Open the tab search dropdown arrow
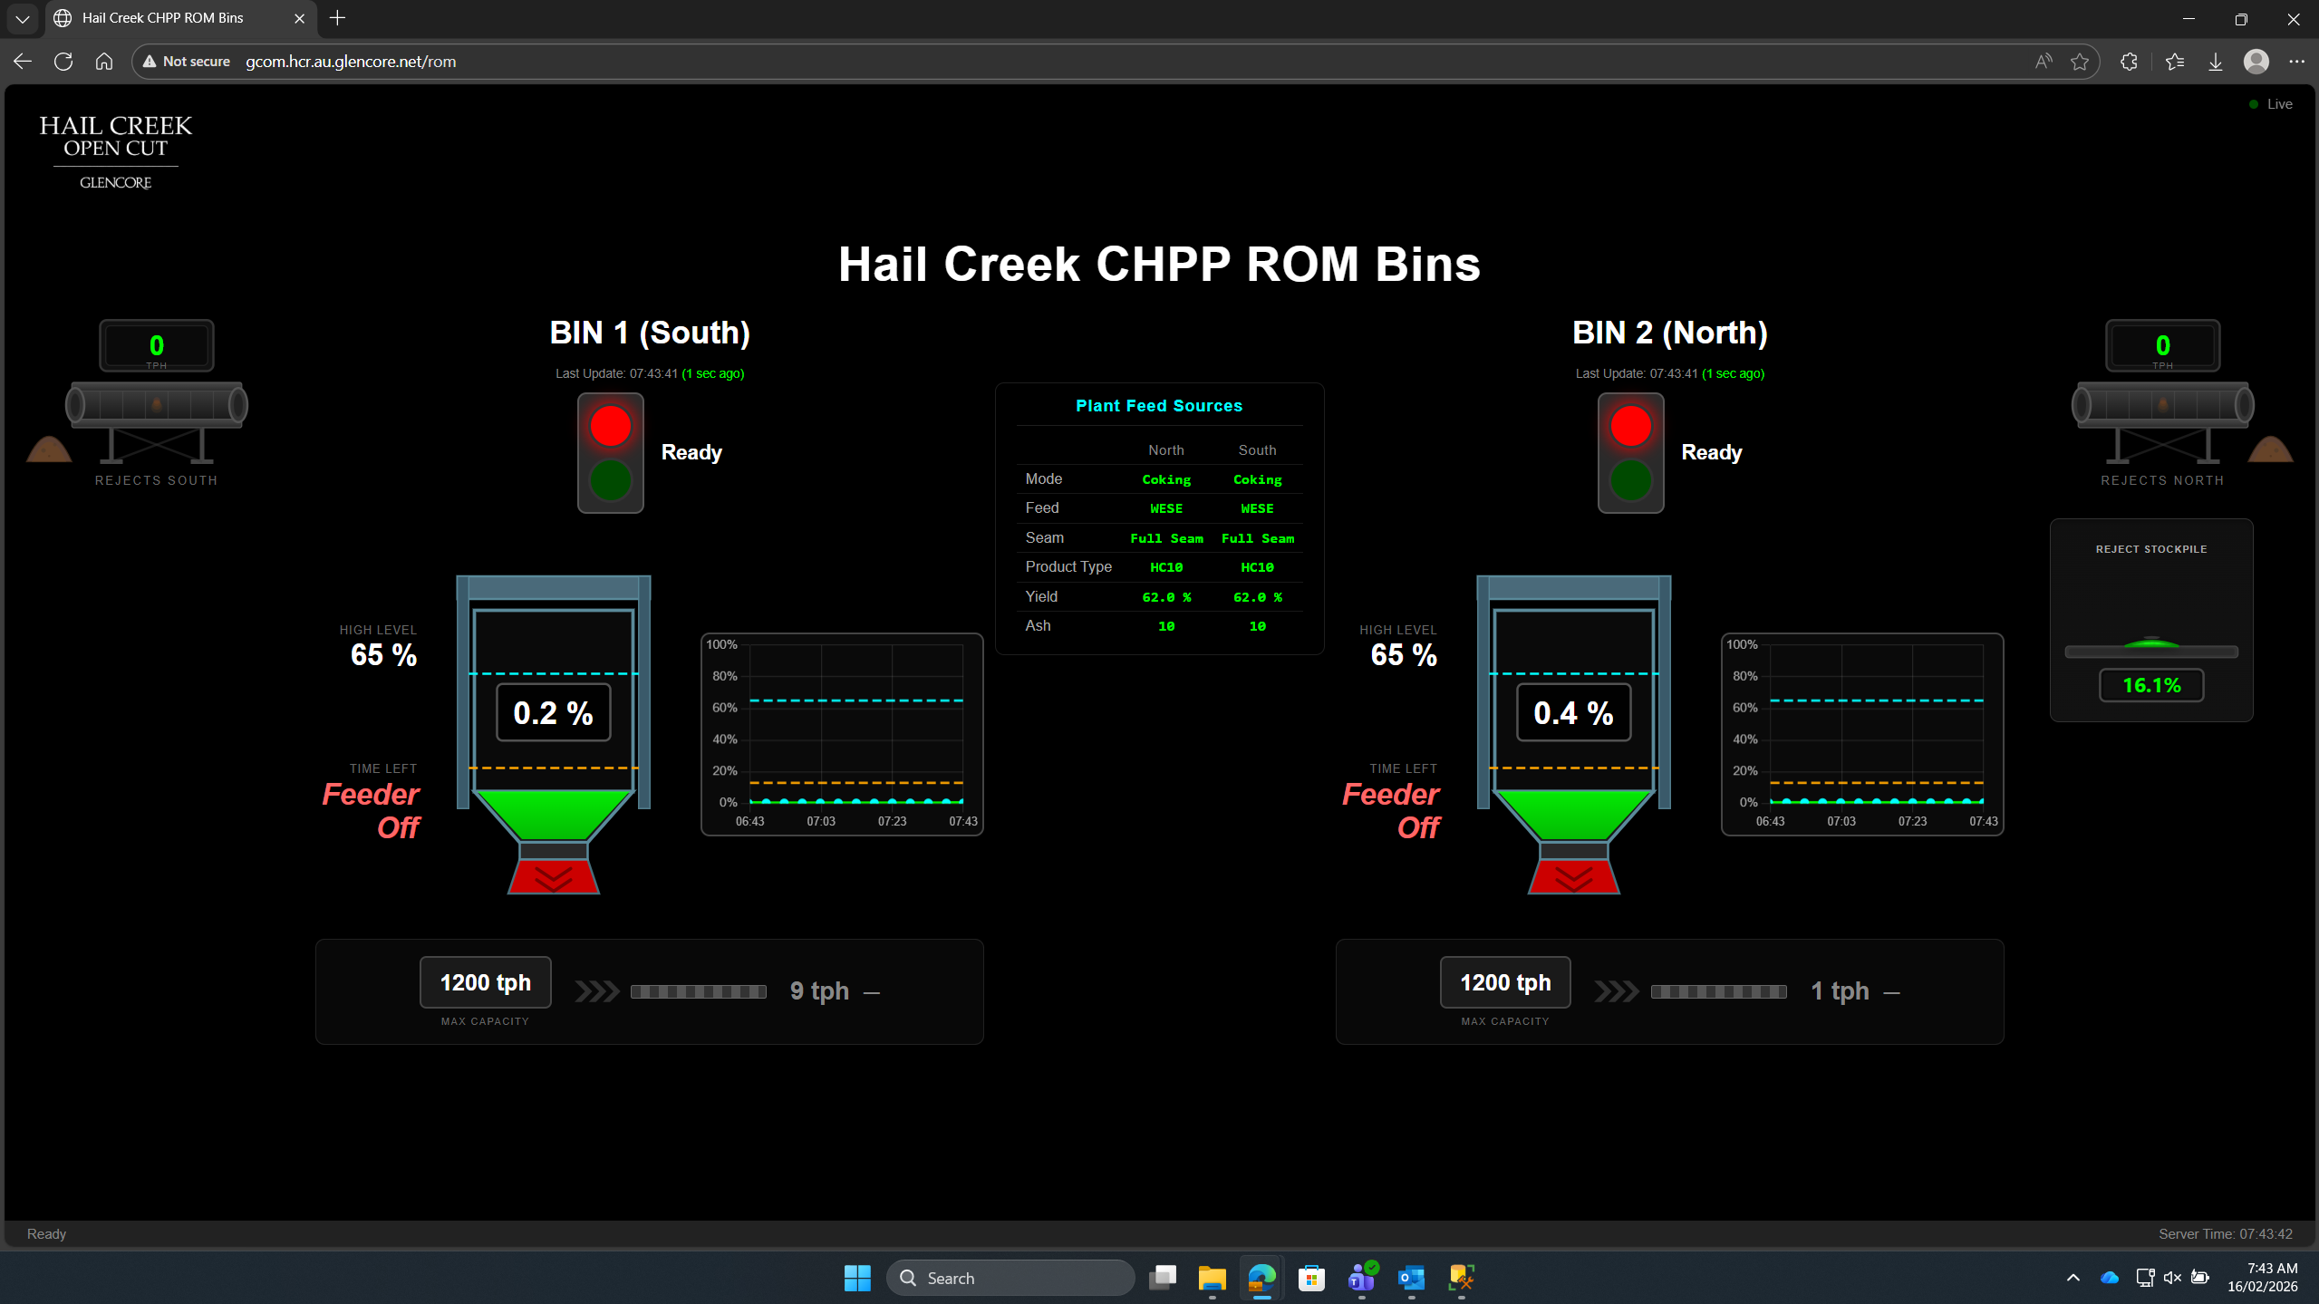2319x1304 pixels. pos(23,18)
